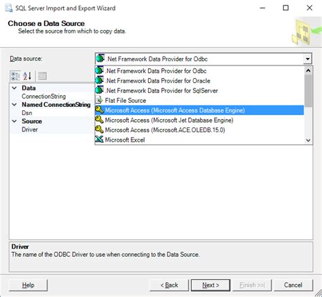
Task: Click the Alphabetical sort icon
Action: (27, 76)
